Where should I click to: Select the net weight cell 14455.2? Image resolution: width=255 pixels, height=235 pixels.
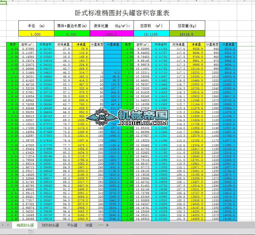(x=196, y=219)
